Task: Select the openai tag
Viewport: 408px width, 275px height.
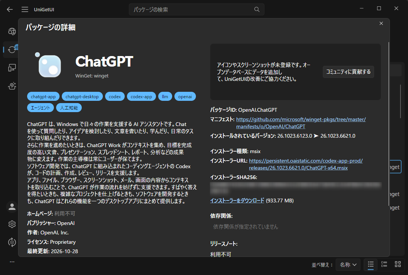Action: point(185,97)
